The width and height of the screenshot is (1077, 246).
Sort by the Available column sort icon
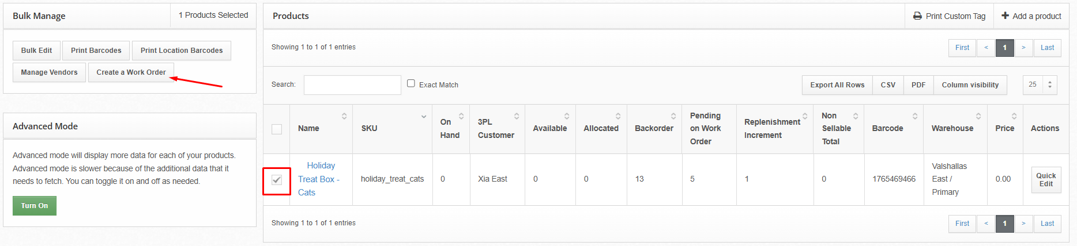(x=567, y=116)
